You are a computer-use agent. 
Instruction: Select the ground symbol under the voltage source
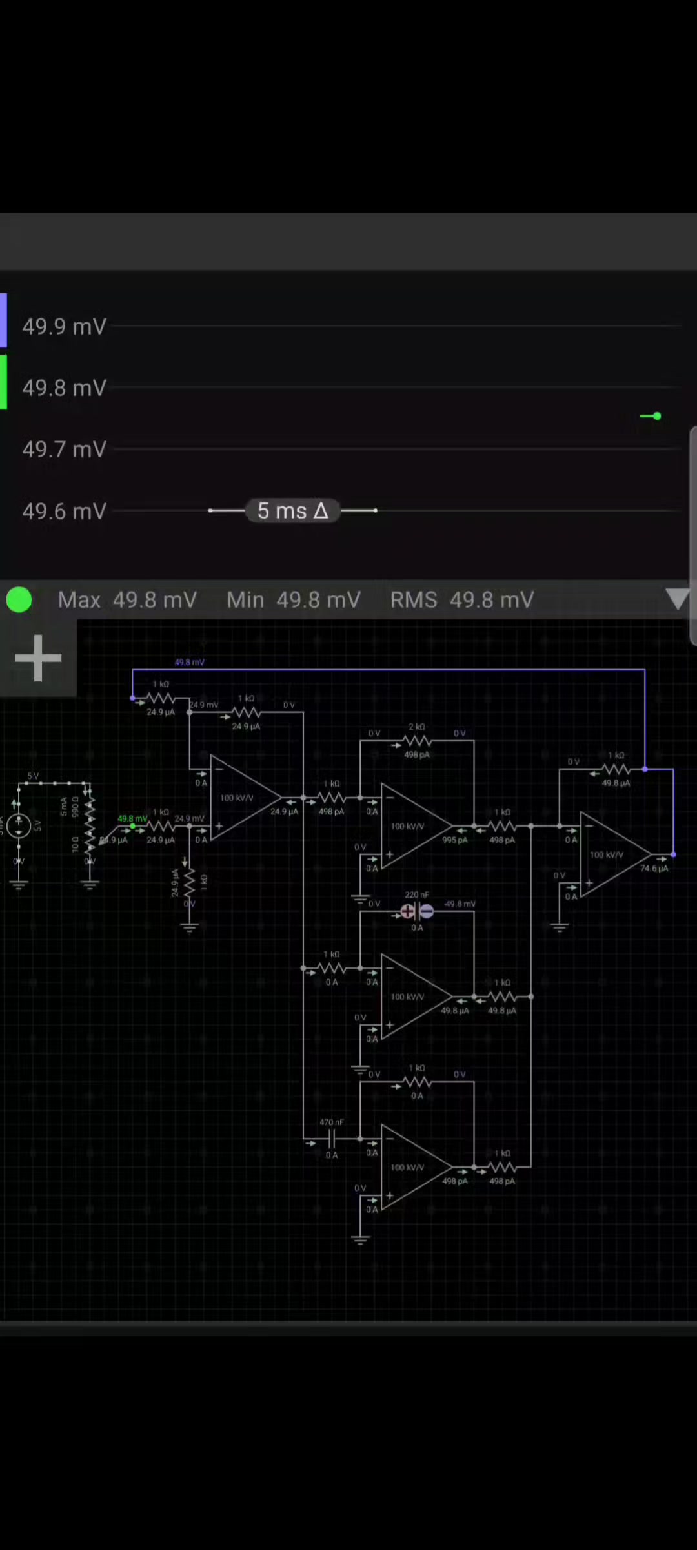19,884
